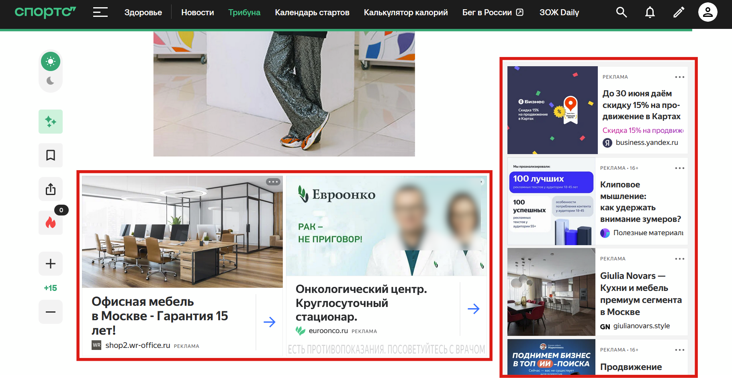Viewport: 732px width, 378px height.
Task: Switch to dark theme moon icon
Action: pos(51,81)
